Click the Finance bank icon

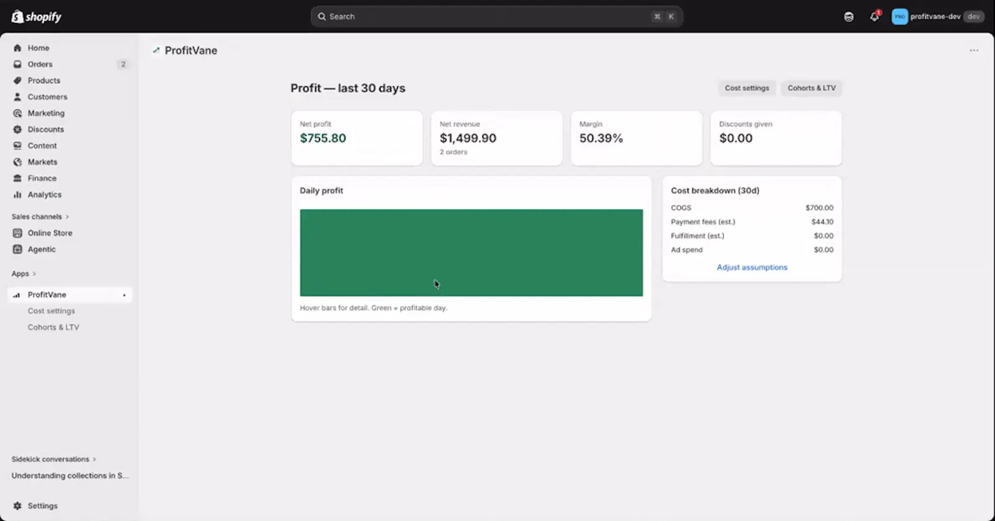point(17,178)
